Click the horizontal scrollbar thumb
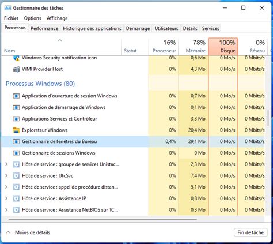The image size is (273, 244). tap(103, 219)
